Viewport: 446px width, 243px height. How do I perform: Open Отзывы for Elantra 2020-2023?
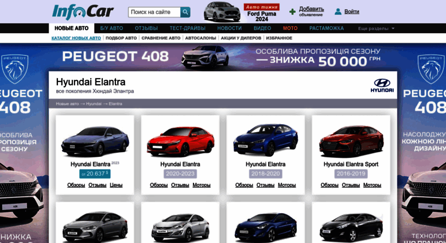tap(180, 185)
